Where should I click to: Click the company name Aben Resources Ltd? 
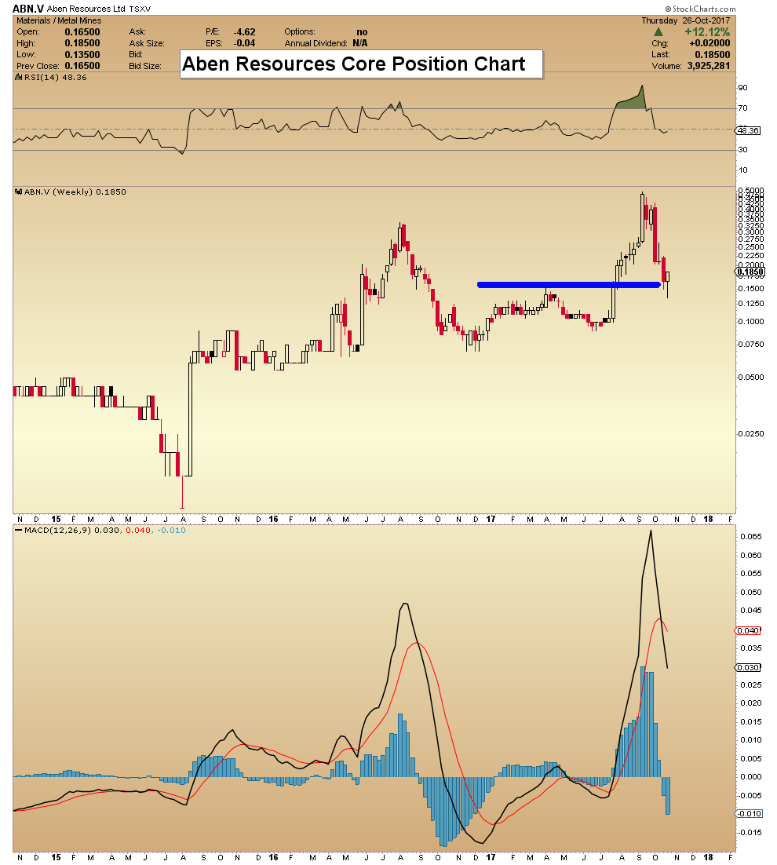tap(86, 9)
